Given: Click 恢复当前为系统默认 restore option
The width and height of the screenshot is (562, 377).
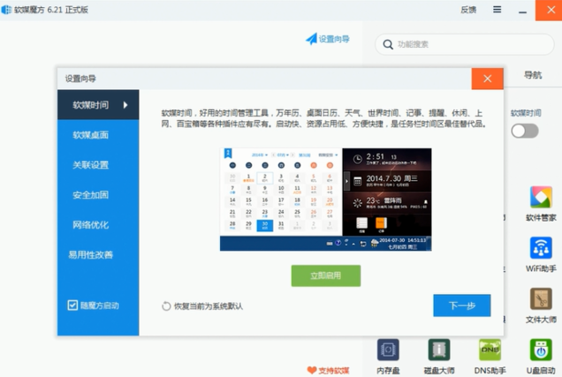Looking at the screenshot, I should tap(202, 306).
